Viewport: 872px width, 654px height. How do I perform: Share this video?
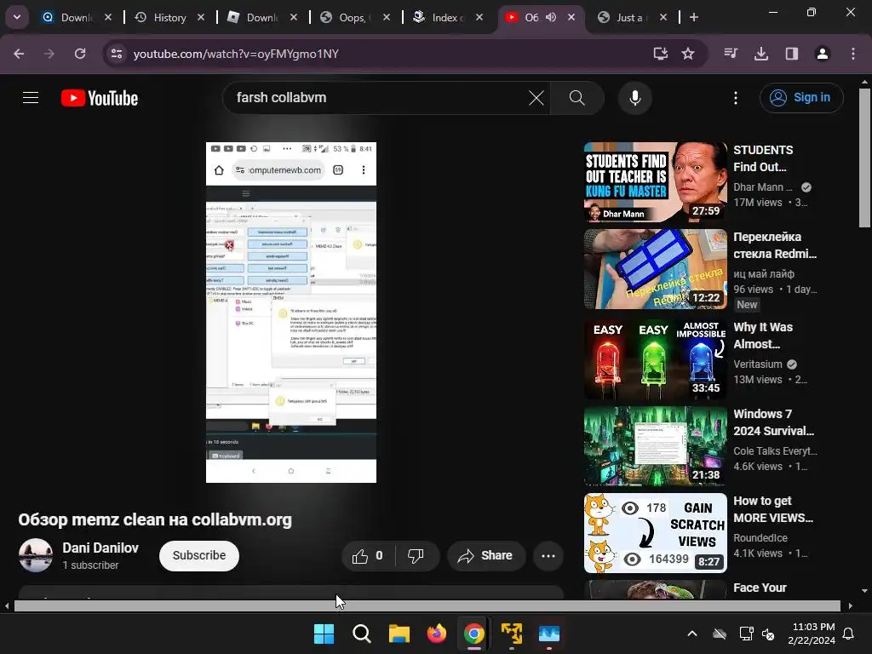coord(485,555)
